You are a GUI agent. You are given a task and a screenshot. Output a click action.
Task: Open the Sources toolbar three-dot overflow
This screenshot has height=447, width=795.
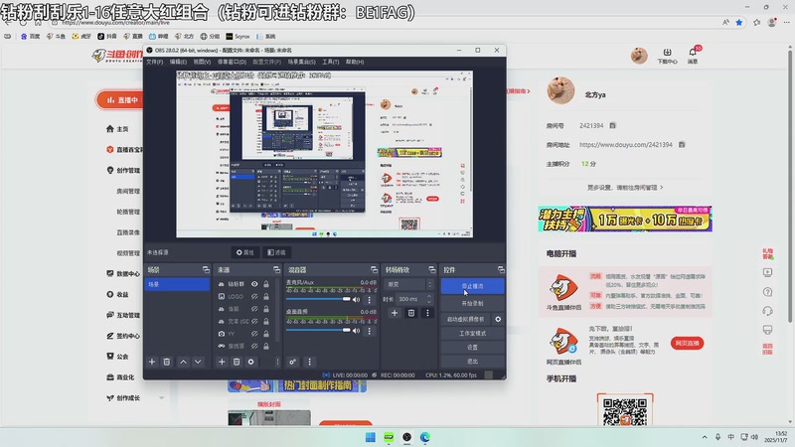tap(277, 362)
